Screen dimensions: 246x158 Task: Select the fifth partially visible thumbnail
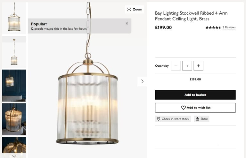(14, 145)
